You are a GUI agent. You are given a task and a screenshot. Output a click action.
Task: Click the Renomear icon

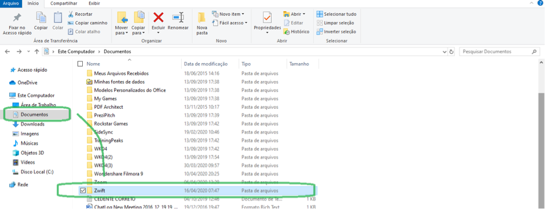(x=178, y=17)
